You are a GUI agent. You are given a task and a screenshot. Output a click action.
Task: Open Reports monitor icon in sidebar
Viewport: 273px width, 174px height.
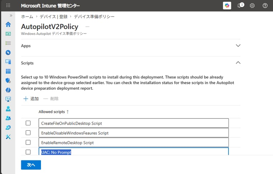(8, 99)
